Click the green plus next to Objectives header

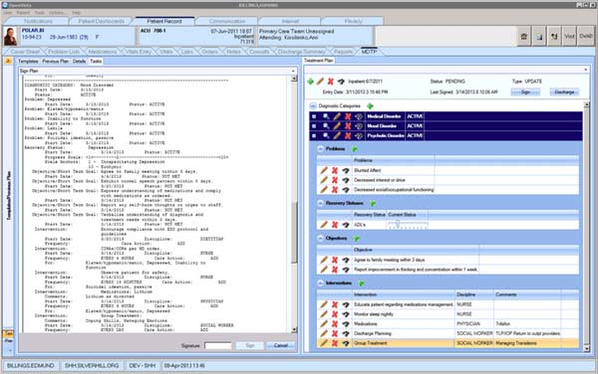point(356,239)
